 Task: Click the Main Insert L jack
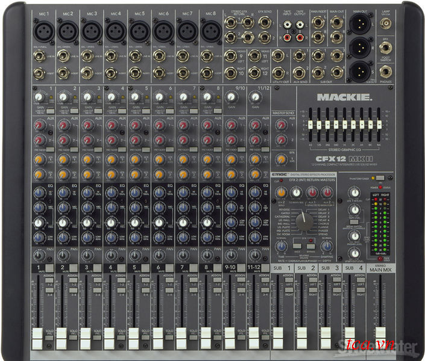click(x=318, y=22)
